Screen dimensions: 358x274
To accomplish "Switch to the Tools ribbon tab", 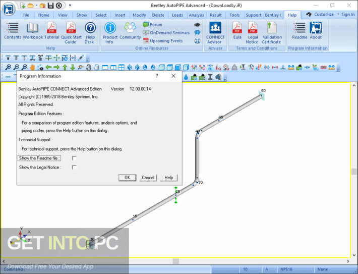I will coord(234,15).
